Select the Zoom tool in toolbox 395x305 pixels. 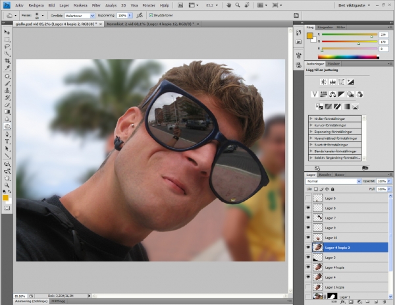[7, 185]
